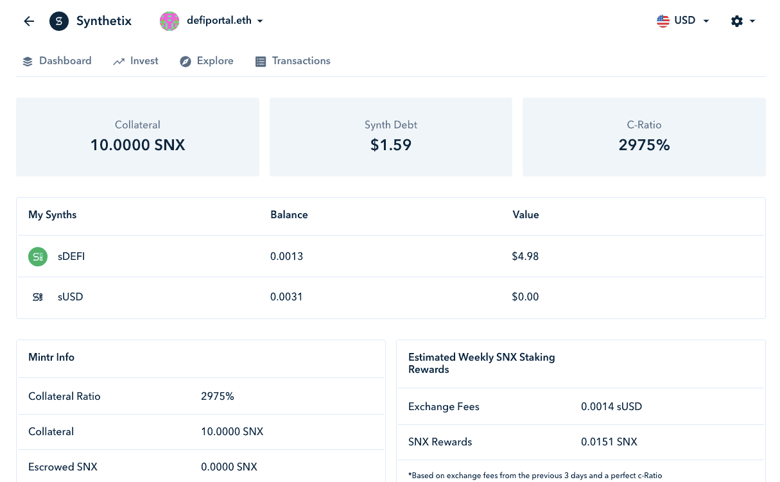Select the sDEFI row in My Synths
This screenshot has width=780, height=482.
click(390, 257)
